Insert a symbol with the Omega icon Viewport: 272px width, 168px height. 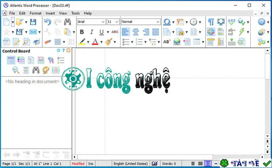[x=167, y=22]
